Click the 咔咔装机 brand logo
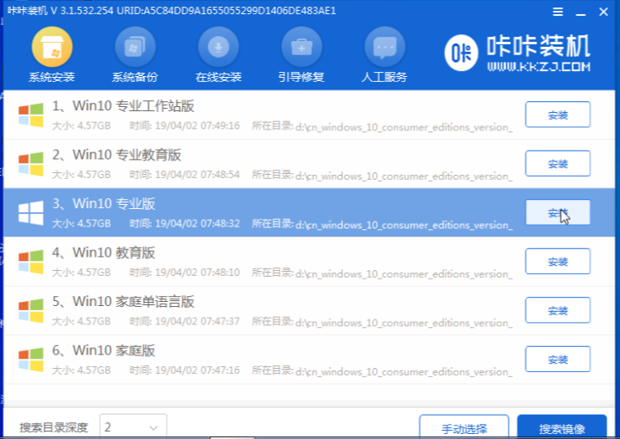Viewport: 620px width, 439px height. pyautogui.click(x=518, y=53)
